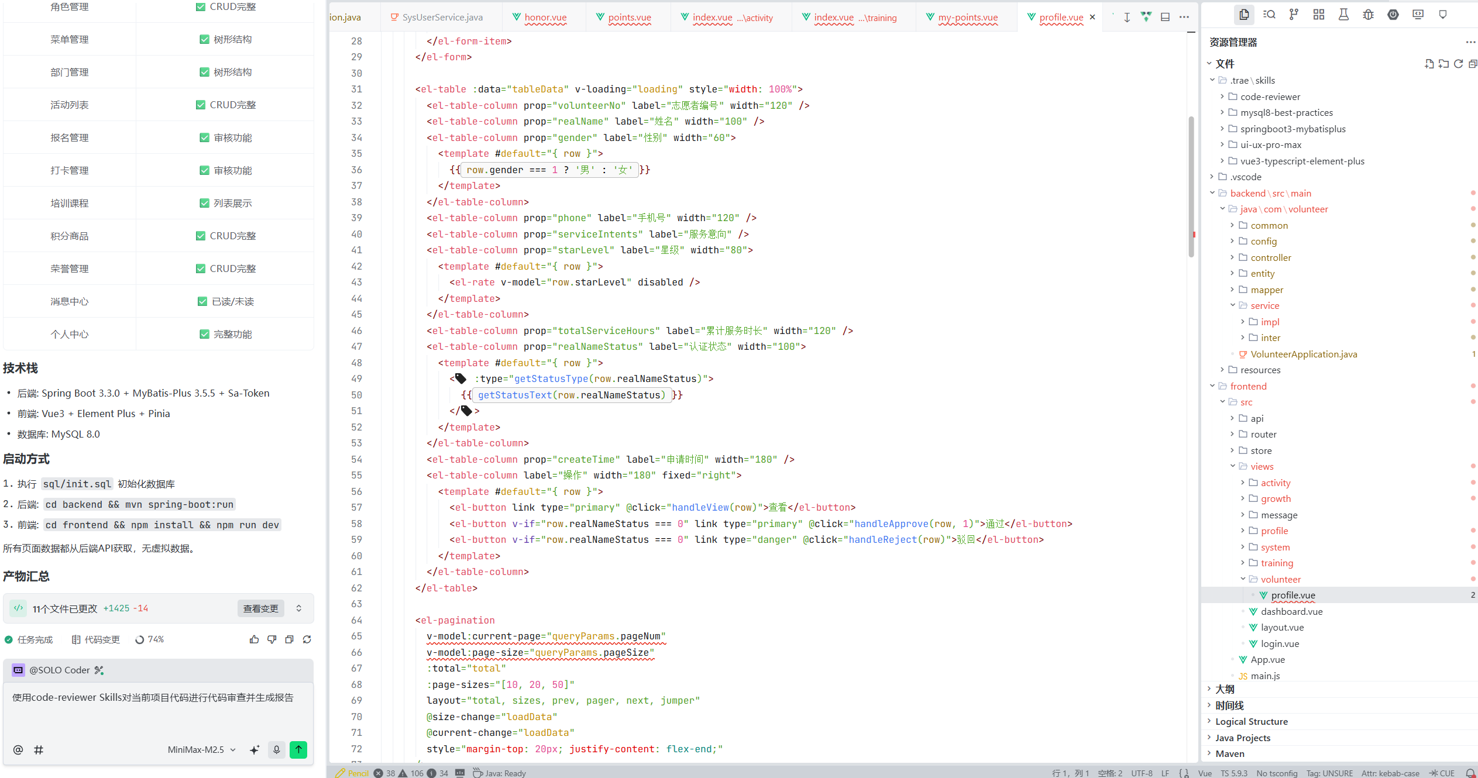The width and height of the screenshot is (1478, 778).
Task: Click the thumbs up feedback icon
Action: (x=254, y=639)
